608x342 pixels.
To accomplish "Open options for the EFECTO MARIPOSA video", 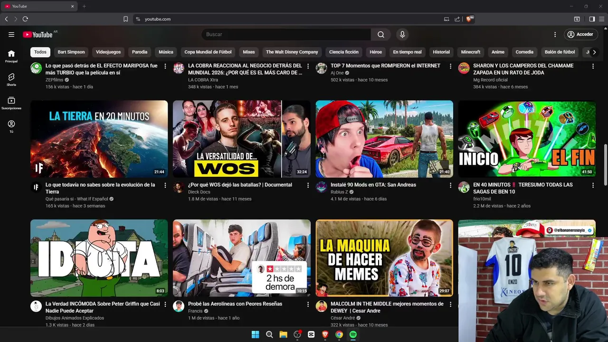I will (165, 66).
